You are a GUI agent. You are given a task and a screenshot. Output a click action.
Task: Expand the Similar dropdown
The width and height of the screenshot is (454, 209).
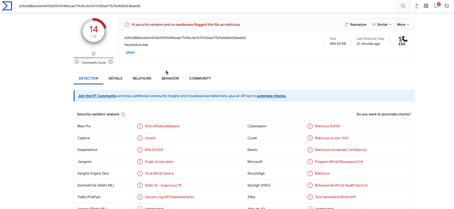[382, 25]
